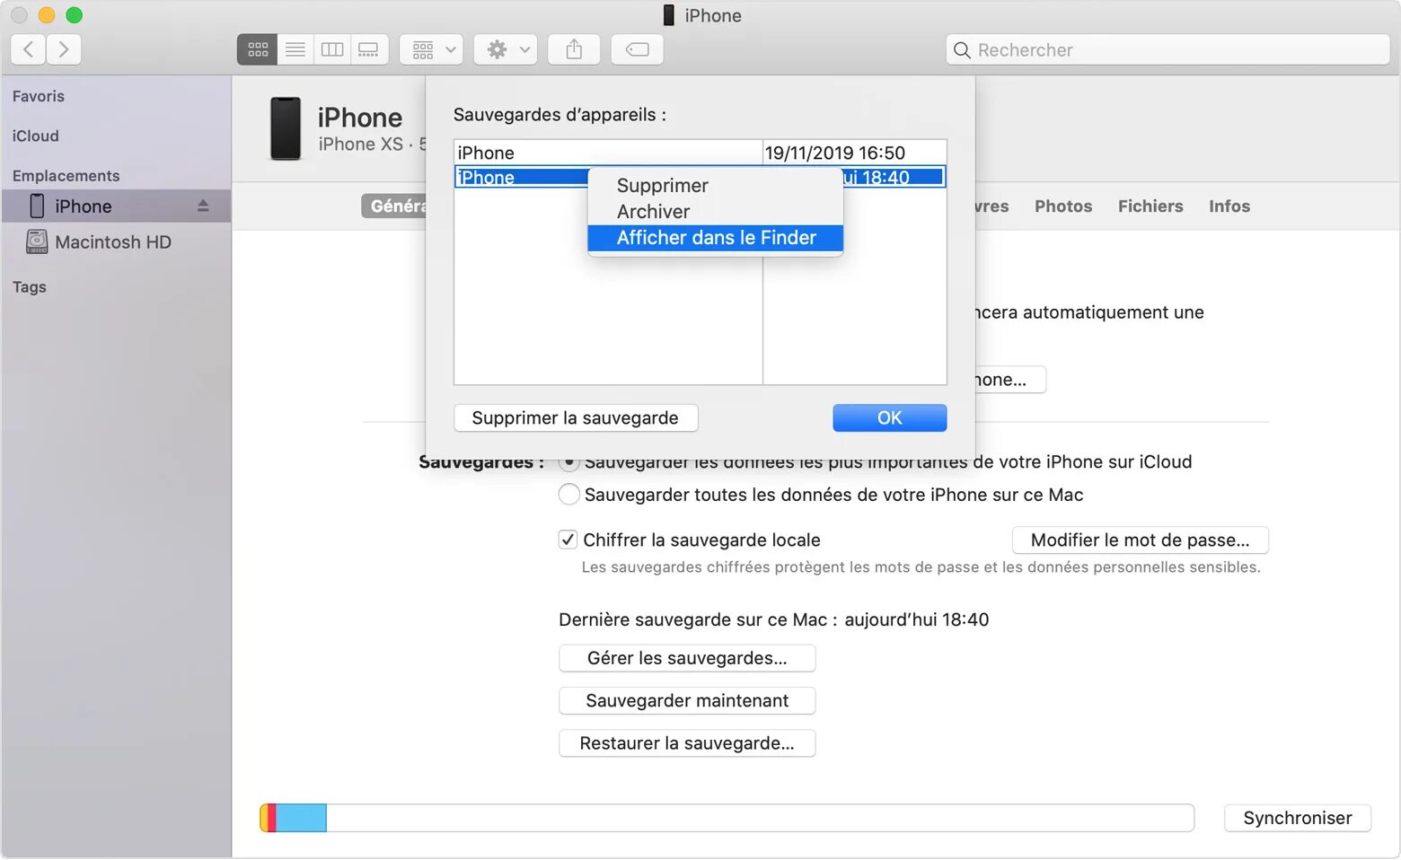Click the Synchroniser button
Image resolution: width=1401 pixels, height=860 pixels.
[1298, 818]
